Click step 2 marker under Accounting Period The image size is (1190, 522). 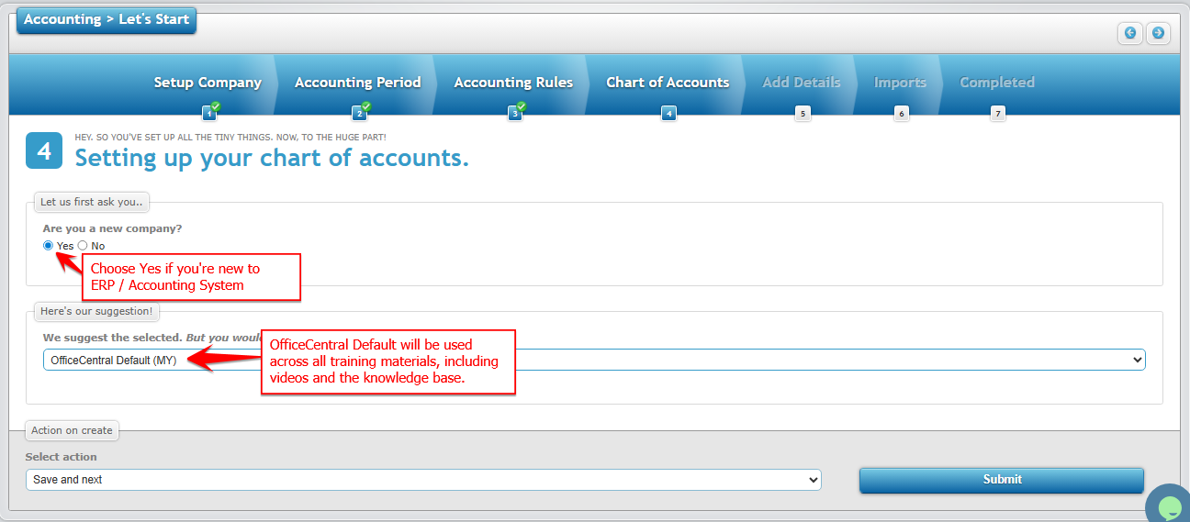359,114
